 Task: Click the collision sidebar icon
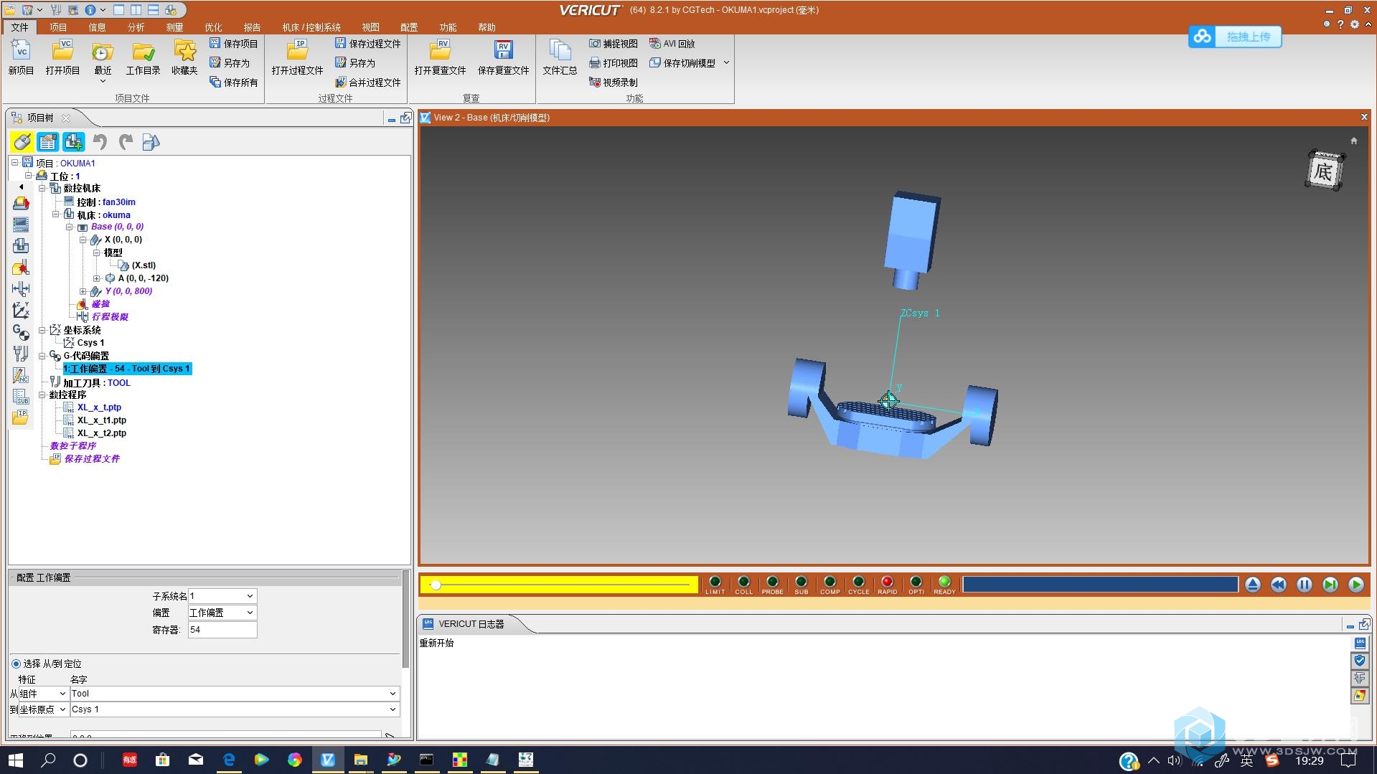click(21, 268)
